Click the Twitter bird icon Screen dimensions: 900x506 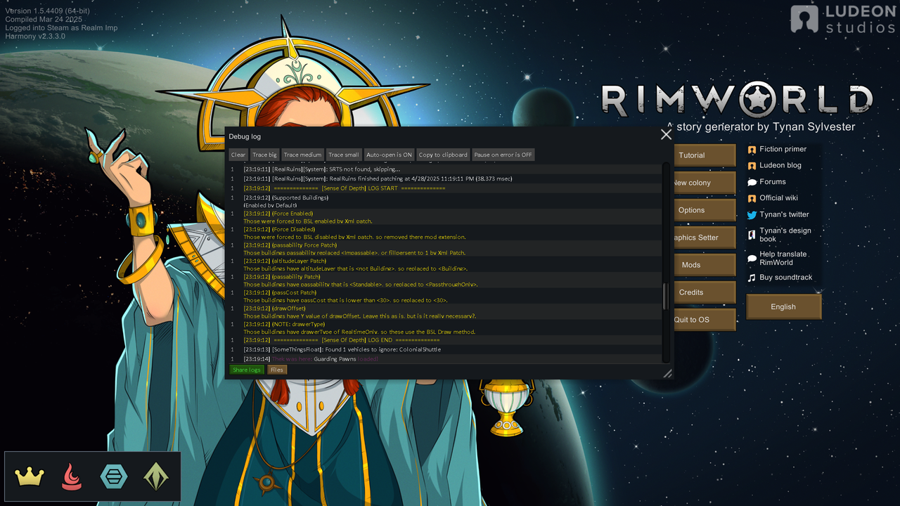(x=752, y=215)
